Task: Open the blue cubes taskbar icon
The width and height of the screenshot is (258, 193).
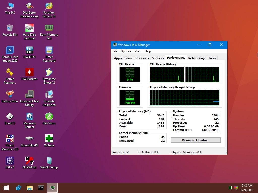Action: (19, 188)
